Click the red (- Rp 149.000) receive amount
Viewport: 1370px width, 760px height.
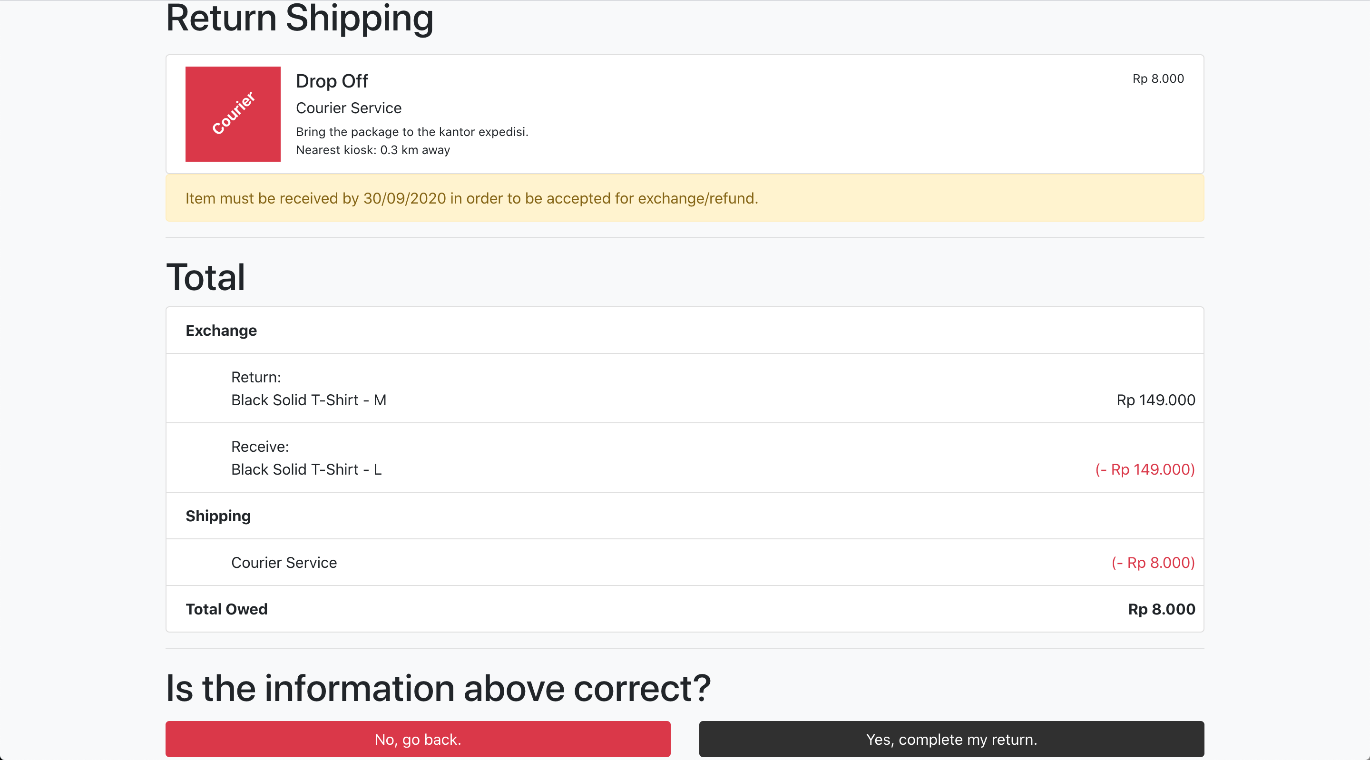1145,469
